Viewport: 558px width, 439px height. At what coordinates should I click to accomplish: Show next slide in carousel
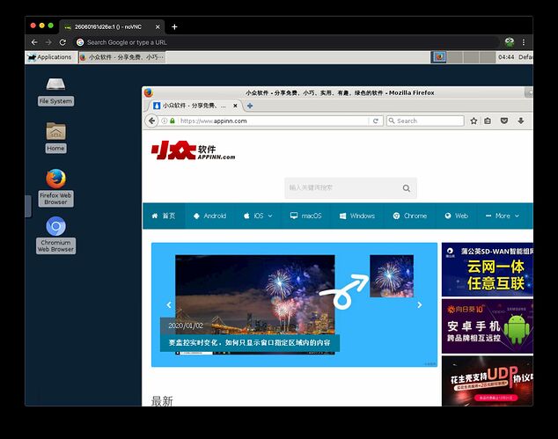click(x=420, y=305)
